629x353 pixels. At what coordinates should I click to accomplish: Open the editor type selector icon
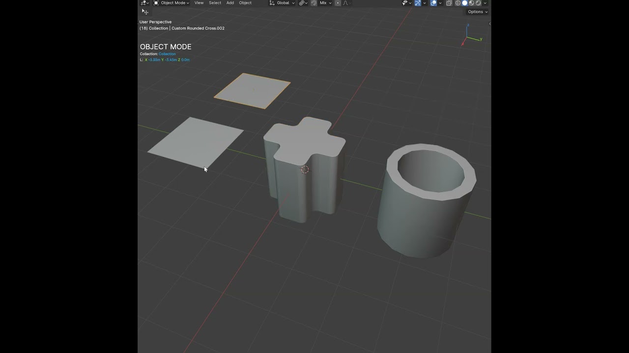(144, 3)
